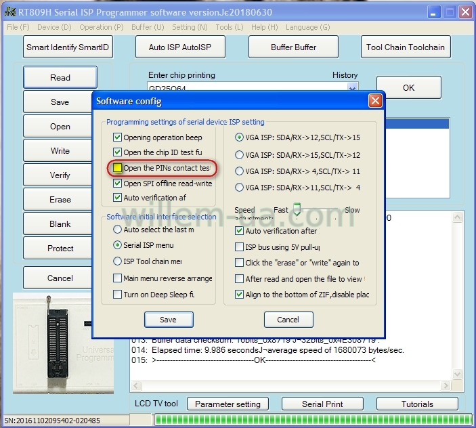This screenshot has height=428, width=476.
Task: Click Buffer Buffer button
Action: (293, 47)
